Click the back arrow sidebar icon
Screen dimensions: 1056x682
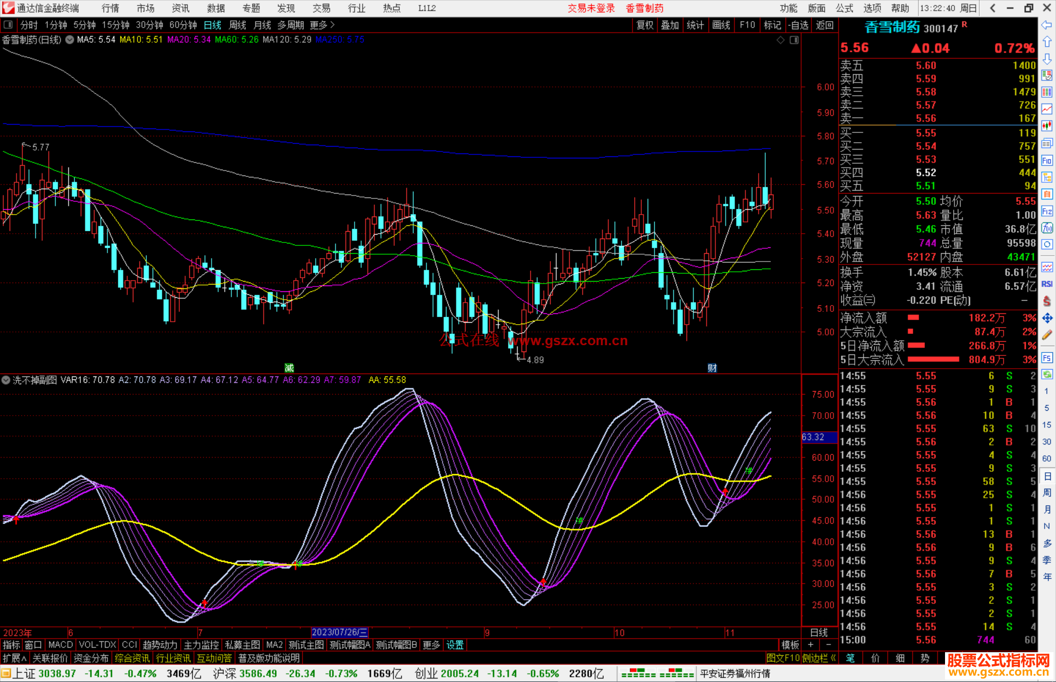[1047, 25]
